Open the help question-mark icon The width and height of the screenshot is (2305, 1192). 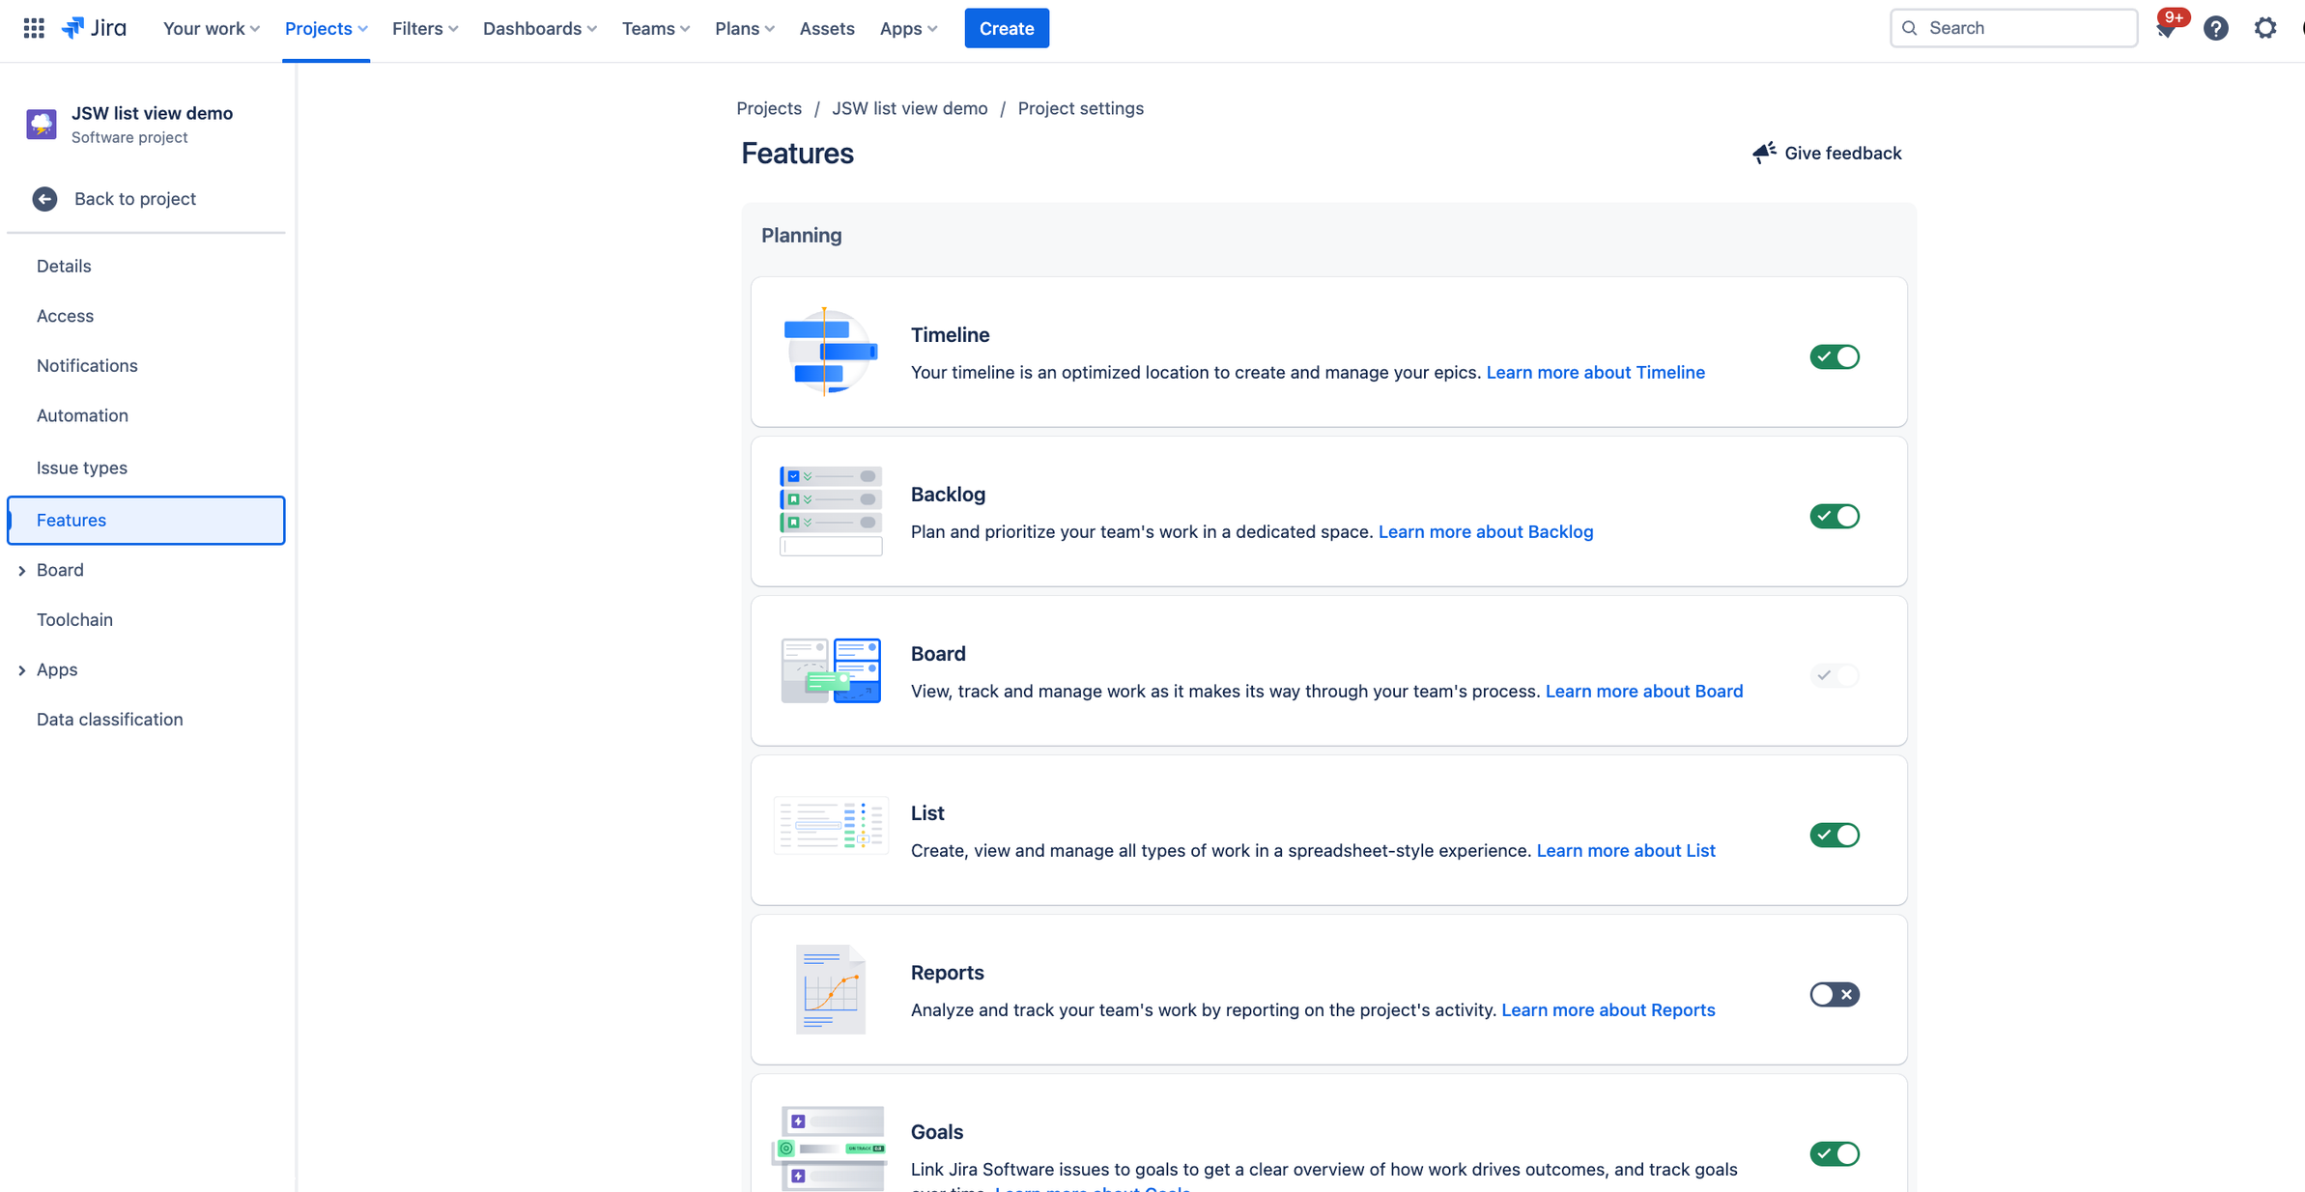(2216, 28)
